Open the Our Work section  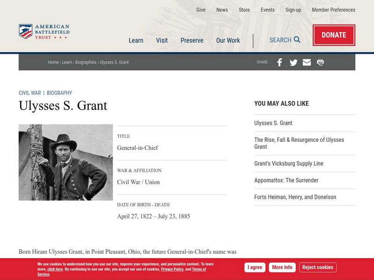(228, 41)
